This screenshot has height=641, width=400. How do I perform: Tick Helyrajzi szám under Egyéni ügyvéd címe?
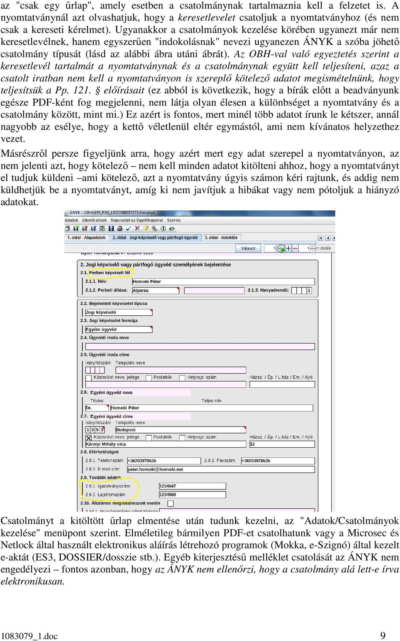click(x=182, y=438)
